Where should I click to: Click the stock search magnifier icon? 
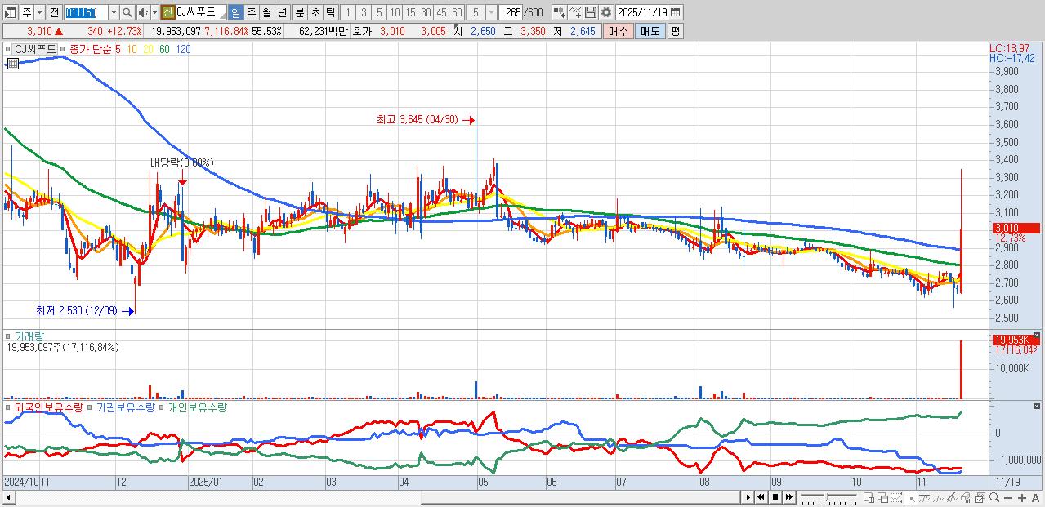127,12
